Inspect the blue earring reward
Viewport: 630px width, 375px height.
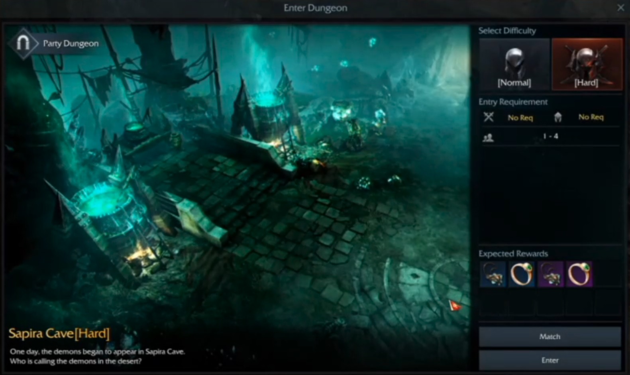pos(493,274)
